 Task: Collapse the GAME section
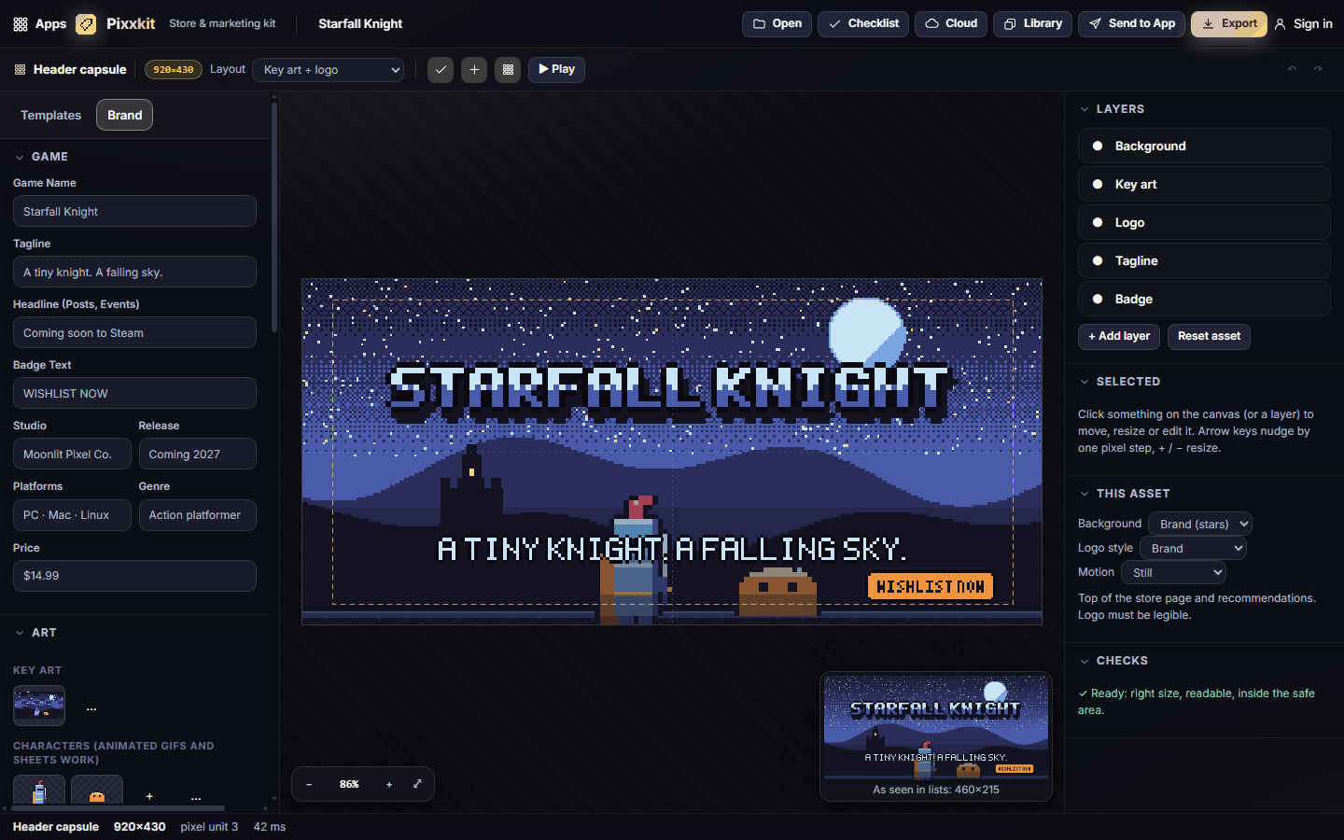click(20, 157)
